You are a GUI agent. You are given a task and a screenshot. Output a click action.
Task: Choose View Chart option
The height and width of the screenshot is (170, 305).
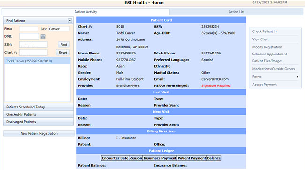pyautogui.click(x=260, y=39)
